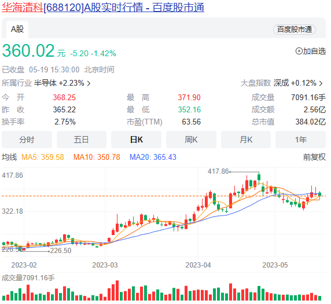Switch to the 五日 chart tab
The height and width of the screenshot is (304, 331).
[82, 140]
